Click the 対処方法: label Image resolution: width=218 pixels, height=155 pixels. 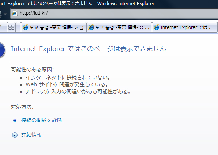(22, 107)
